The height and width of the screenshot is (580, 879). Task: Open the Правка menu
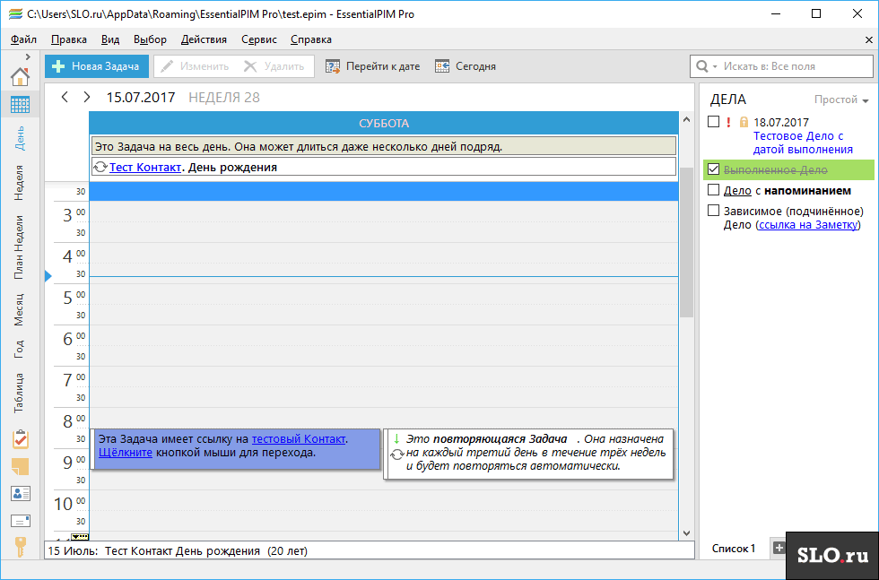click(x=69, y=39)
